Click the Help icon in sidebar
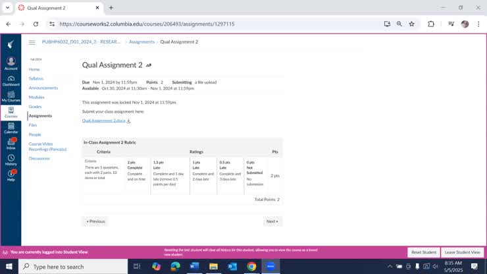The height and width of the screenshot is (274, 487). (x=11, y=175)
